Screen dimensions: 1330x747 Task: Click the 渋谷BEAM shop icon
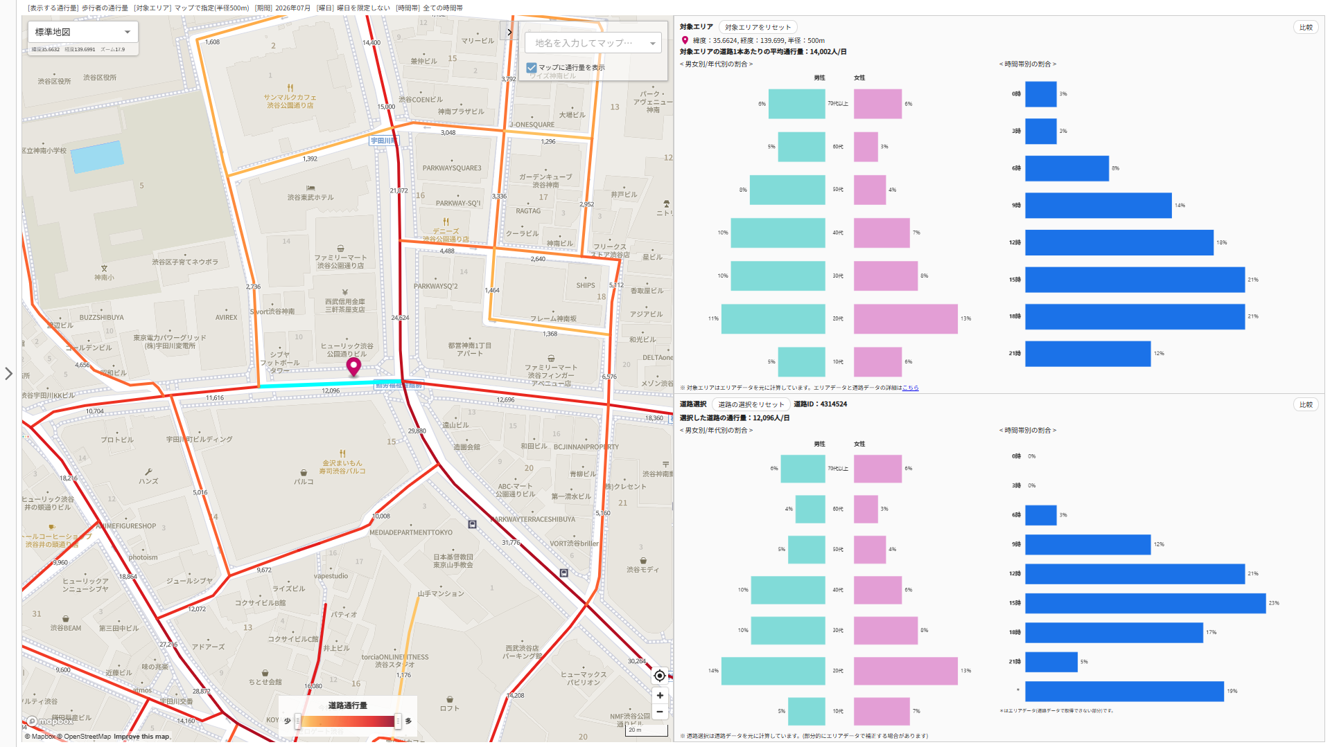coord(65,619)
